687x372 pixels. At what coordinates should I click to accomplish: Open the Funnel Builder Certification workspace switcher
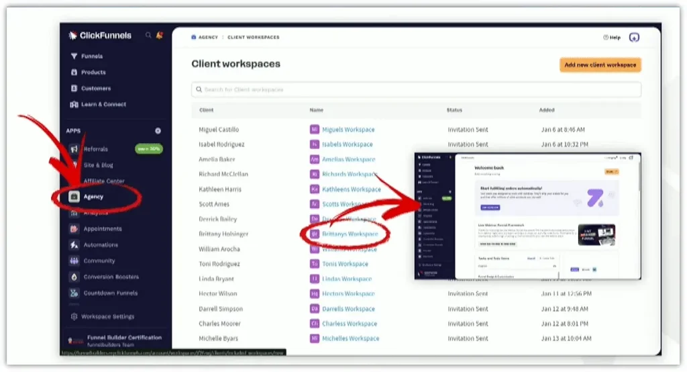coord(114,340)
